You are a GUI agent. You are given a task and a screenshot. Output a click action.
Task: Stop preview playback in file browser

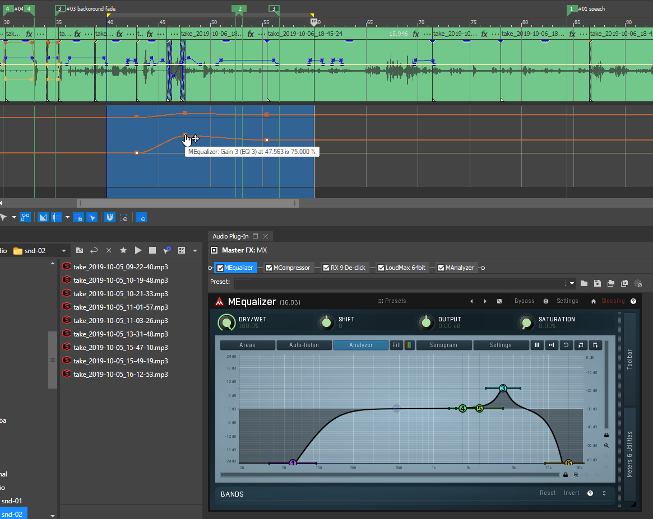(152, 250)
